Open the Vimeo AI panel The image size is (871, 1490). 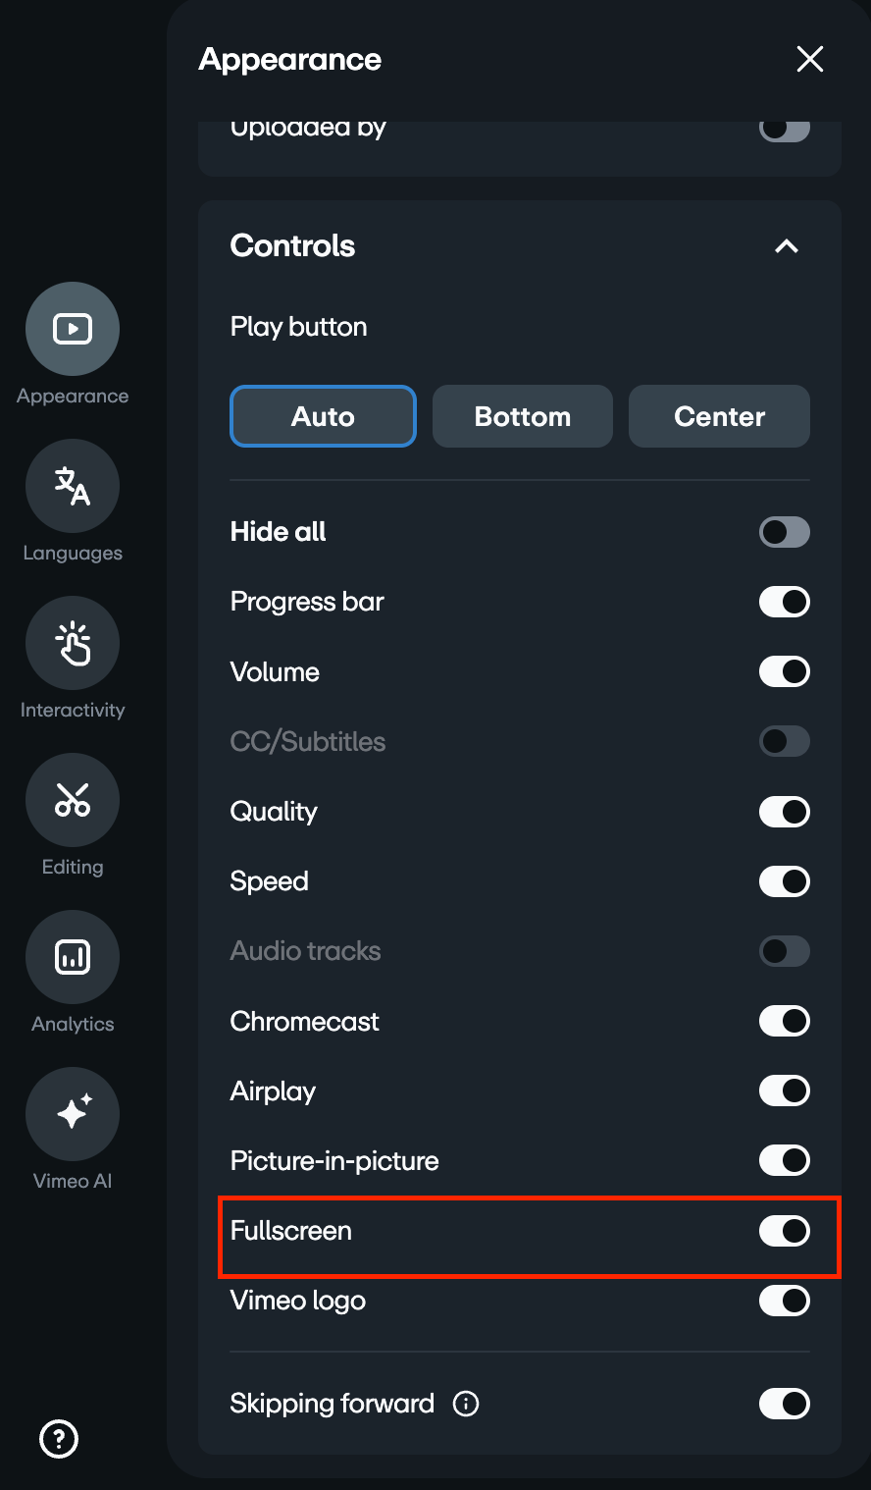coord(72,1113)
